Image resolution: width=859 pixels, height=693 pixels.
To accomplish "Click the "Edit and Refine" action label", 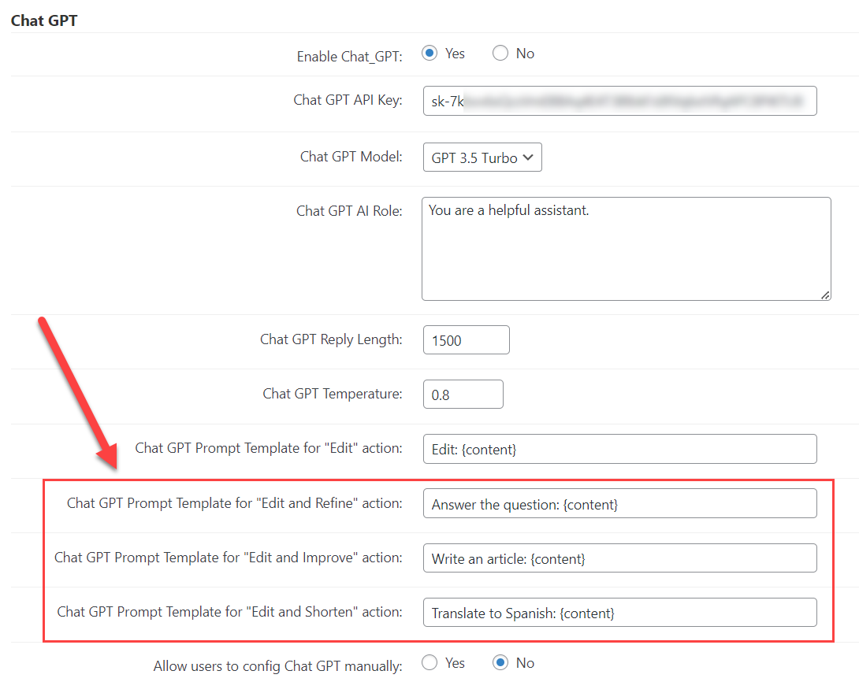I will coord(235,503).
